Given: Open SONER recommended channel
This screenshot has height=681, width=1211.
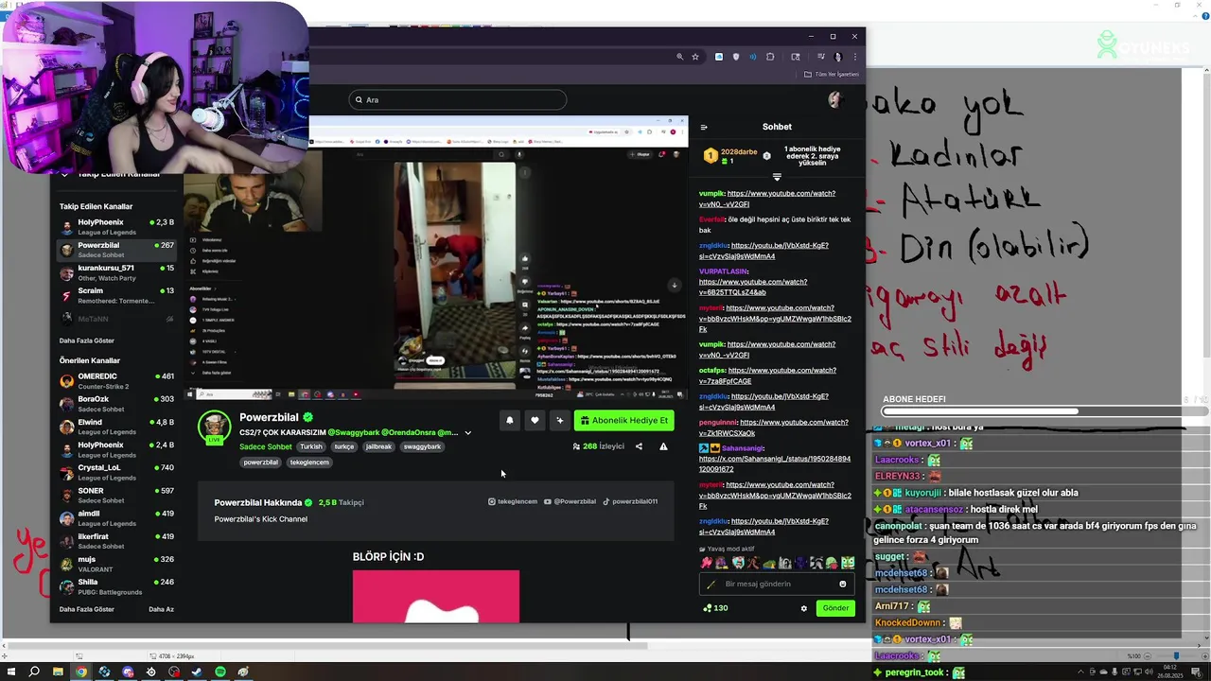Looking at the screenshot, I should (116, 495).
